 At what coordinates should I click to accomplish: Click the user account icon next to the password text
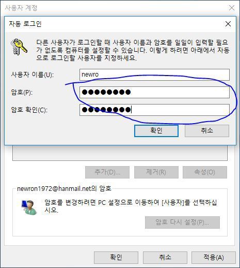coord(29,207)
